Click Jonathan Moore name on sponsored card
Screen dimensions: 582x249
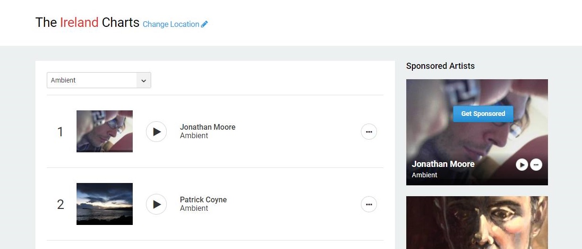coord(443,164)
